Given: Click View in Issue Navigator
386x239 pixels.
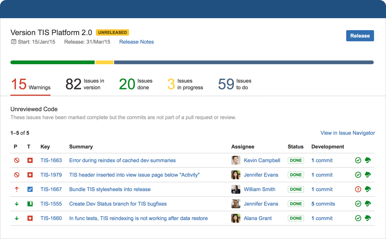Looking at the screenshot, I should click(347, 133).
